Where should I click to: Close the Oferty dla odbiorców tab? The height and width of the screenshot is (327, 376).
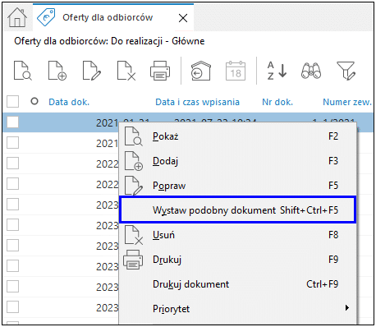coord(183,18)
